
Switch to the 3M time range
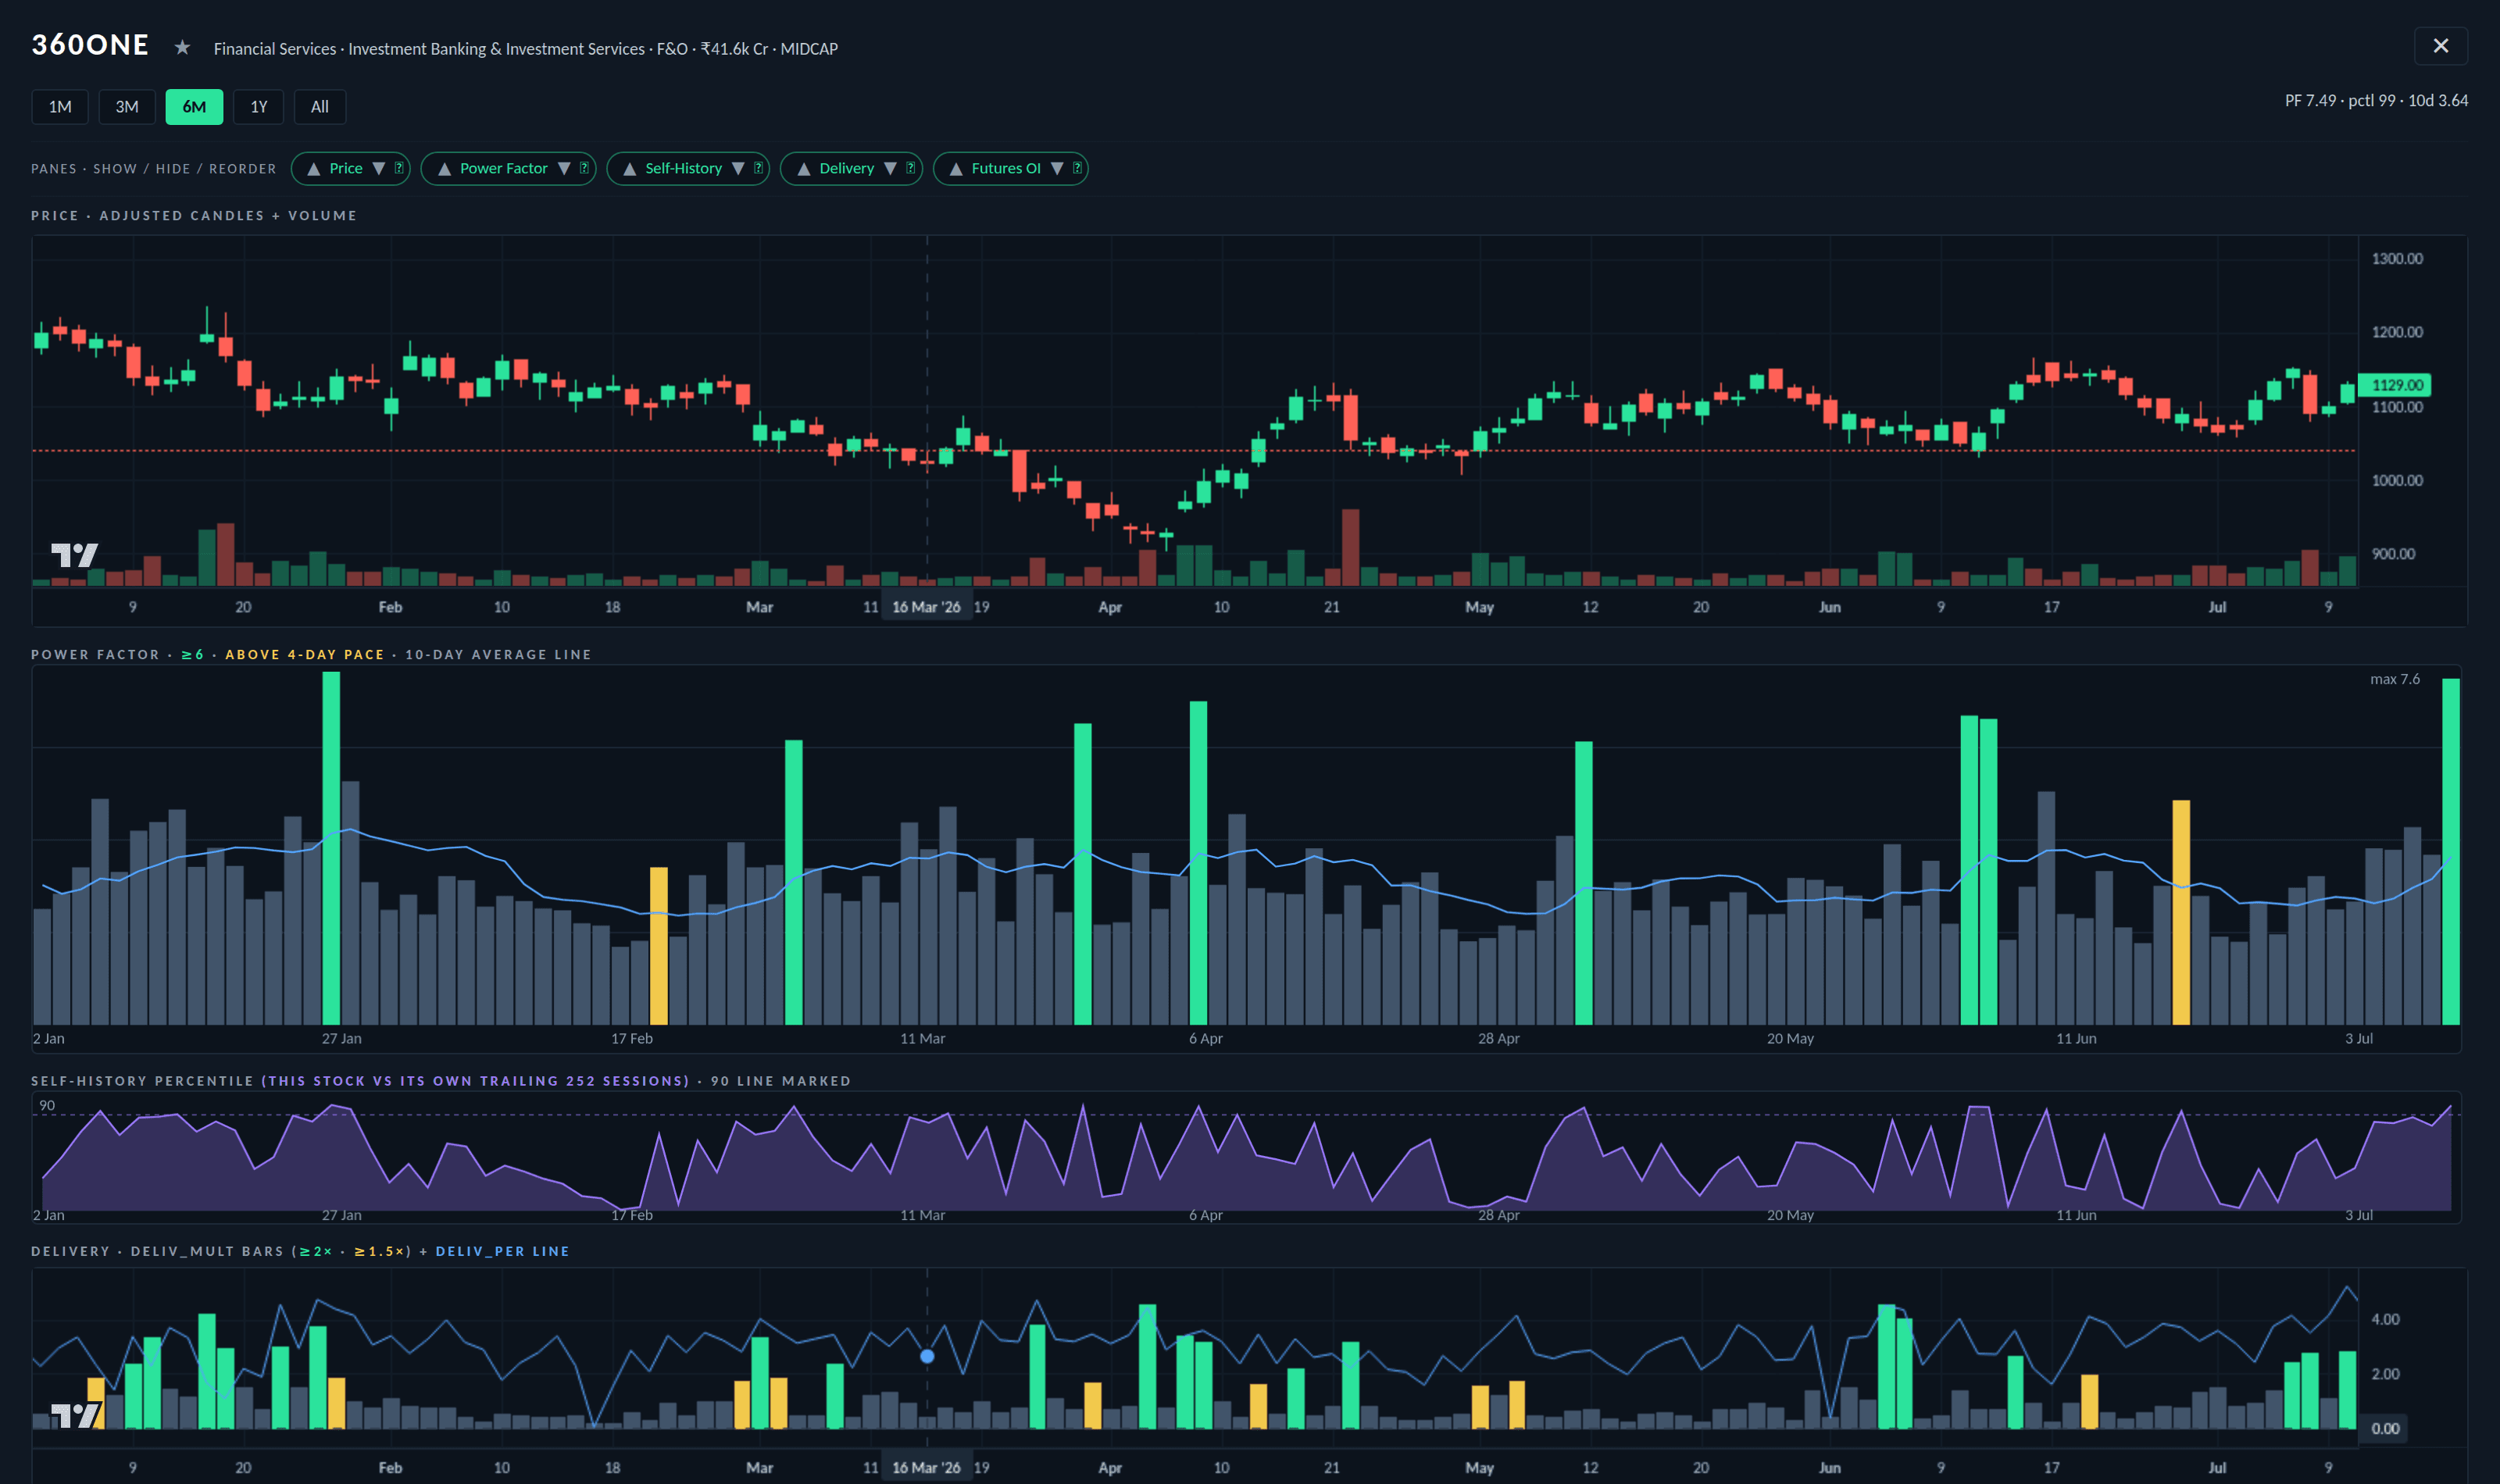(x=127, y=107)
